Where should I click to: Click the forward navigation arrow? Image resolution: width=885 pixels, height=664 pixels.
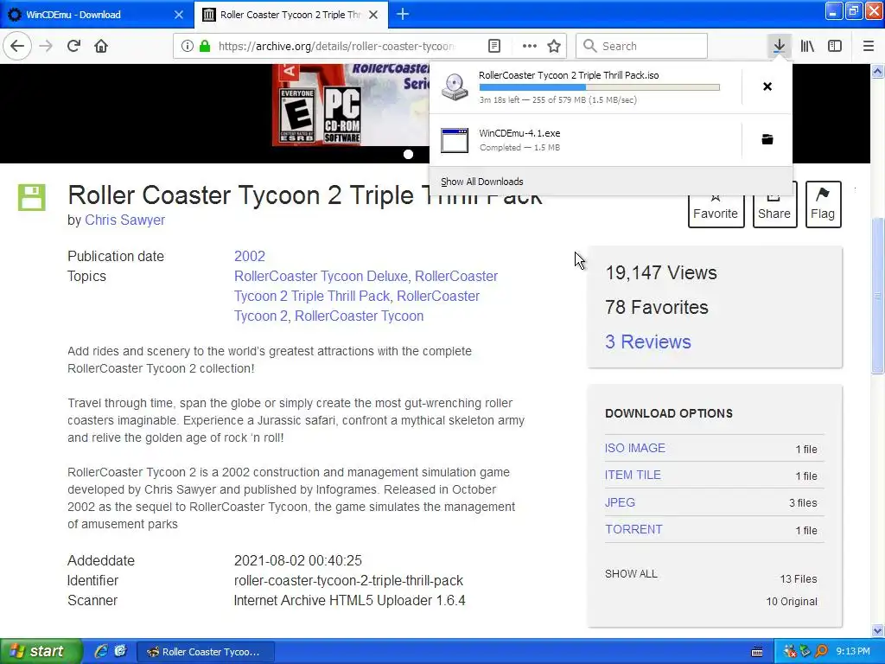pyautogui.click(x=46, y=46)
